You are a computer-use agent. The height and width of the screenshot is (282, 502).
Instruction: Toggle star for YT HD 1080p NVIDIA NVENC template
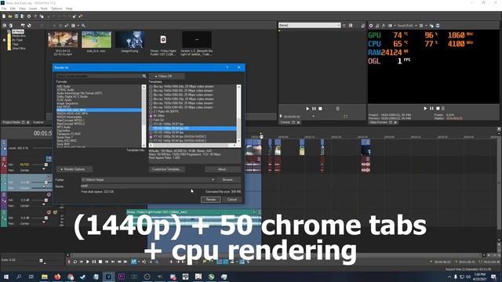pos(151,136)
